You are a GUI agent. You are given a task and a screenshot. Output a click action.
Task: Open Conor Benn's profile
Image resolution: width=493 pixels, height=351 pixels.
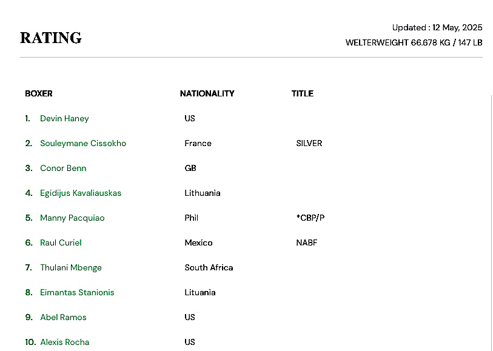[x=63, y=168]
